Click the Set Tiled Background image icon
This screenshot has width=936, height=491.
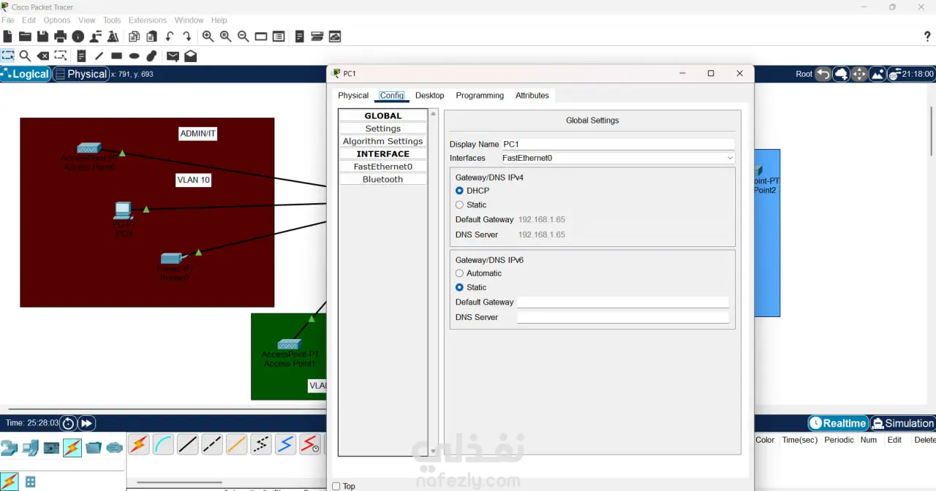pyautogui.click(x=877, y=74)
